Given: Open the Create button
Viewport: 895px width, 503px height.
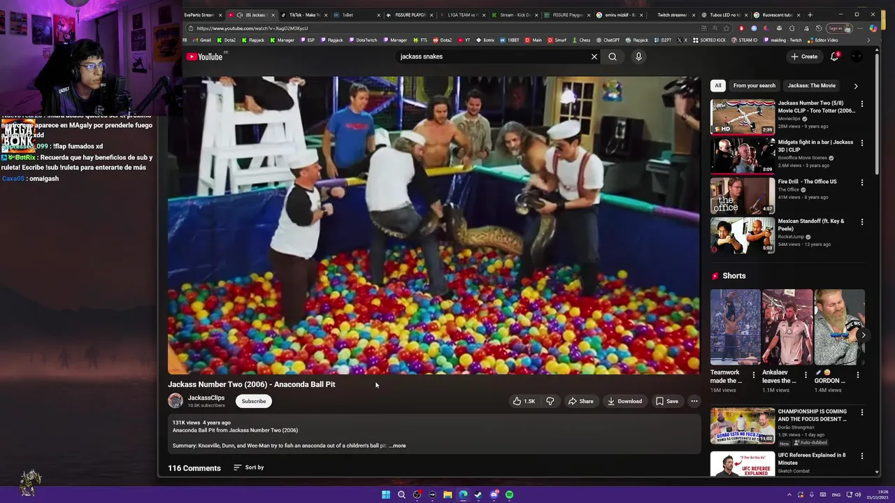Looking at the screenshot, I should click(x=804, y=57).
